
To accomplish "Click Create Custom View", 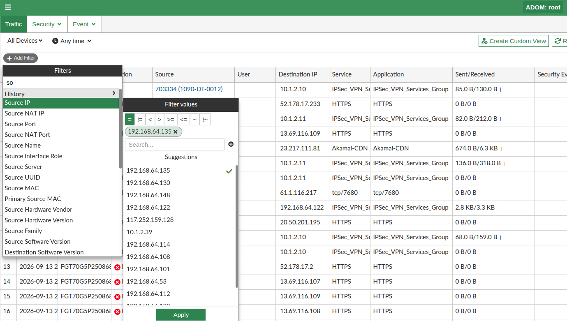I will click(514, 41).
